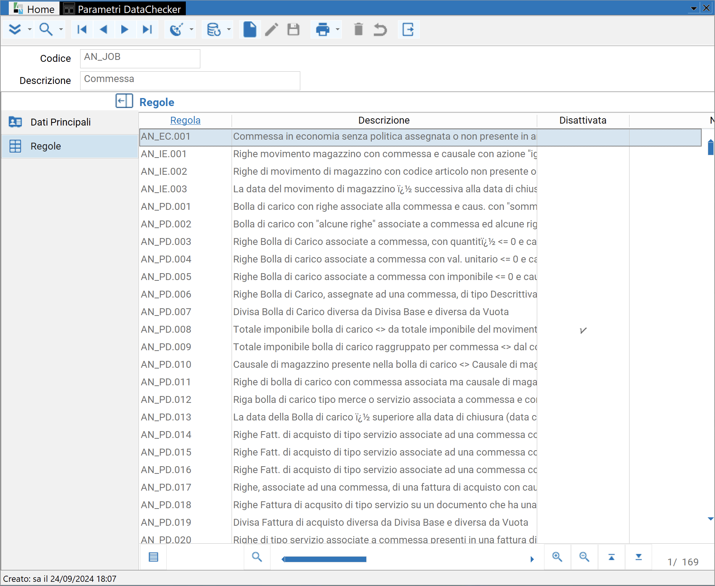The image size is (715, 586).
Task: Click the undo arrow icon
Action: click(380, 29)
